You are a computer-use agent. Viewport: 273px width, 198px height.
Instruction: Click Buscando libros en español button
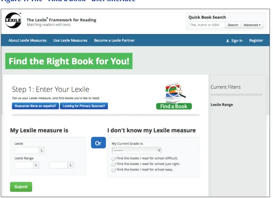(x=36, y=106)
